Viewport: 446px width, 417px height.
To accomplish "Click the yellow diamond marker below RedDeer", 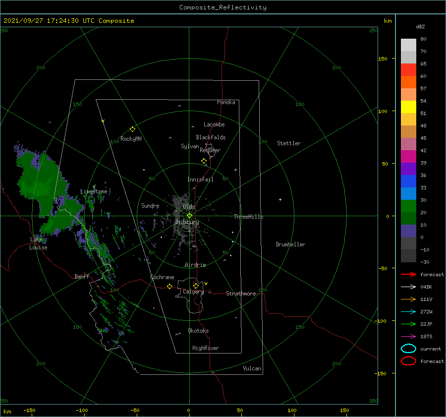I will (x=204, y=161).
